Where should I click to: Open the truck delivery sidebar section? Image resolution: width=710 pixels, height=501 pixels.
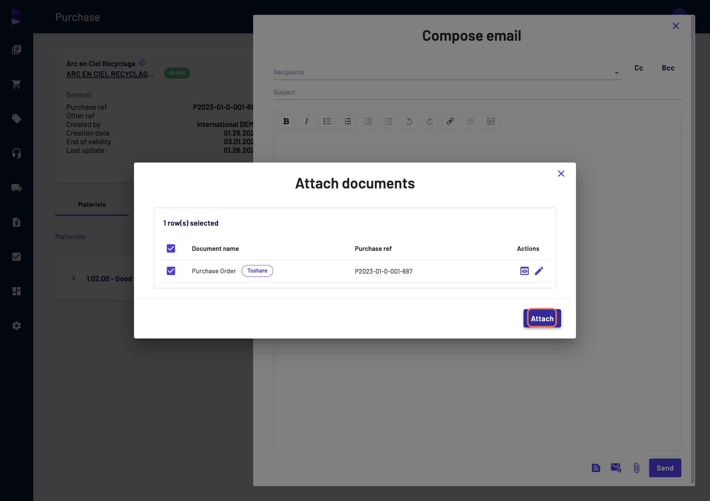pos(16,188)
